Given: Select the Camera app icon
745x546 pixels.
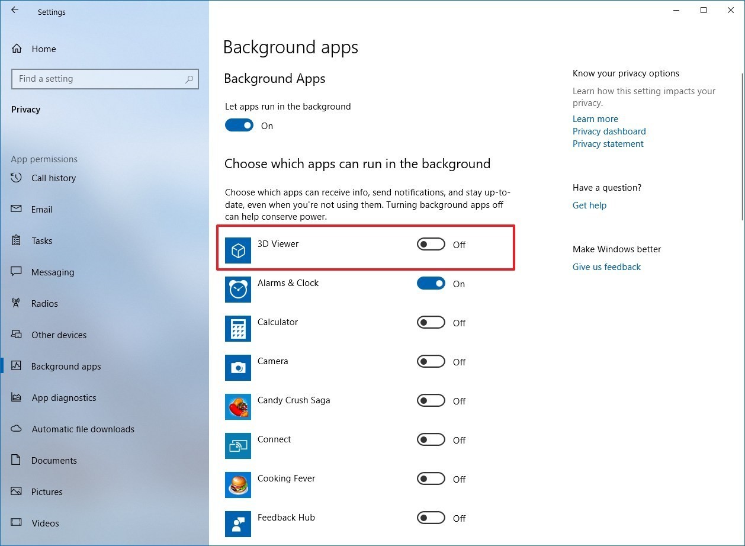Looking at the screenshot, I should [237, 368].
